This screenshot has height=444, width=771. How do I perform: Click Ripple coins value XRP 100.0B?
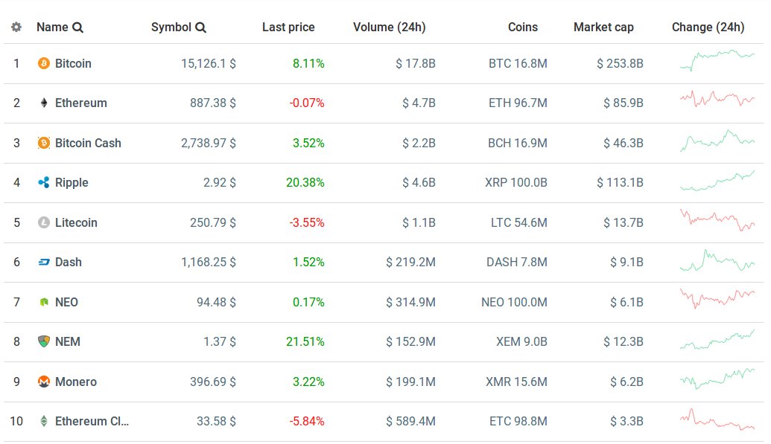click(516, 182)
